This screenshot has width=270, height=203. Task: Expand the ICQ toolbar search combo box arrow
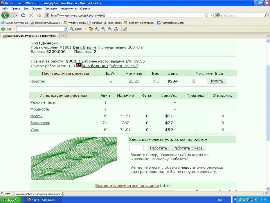tap(66, 29)
